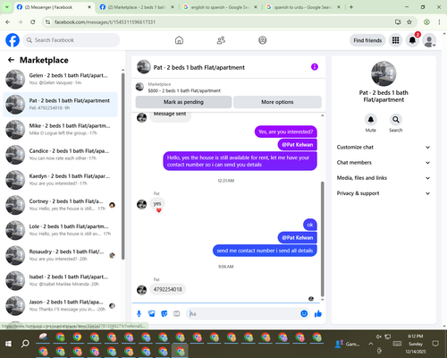Click More options button
Viewport: 447px width, 358px height.
[x=277, y=102]
